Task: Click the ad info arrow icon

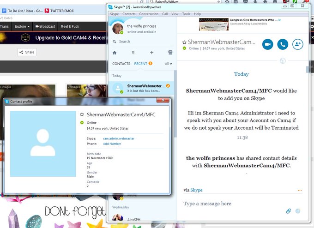Action: pyautogui.click(x=279, y=20)
